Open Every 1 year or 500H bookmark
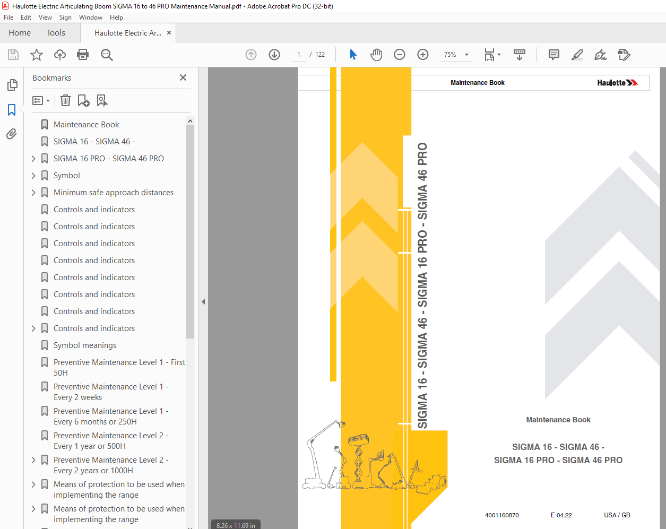Viewport: 666px width, 529px height. (111, 441)
